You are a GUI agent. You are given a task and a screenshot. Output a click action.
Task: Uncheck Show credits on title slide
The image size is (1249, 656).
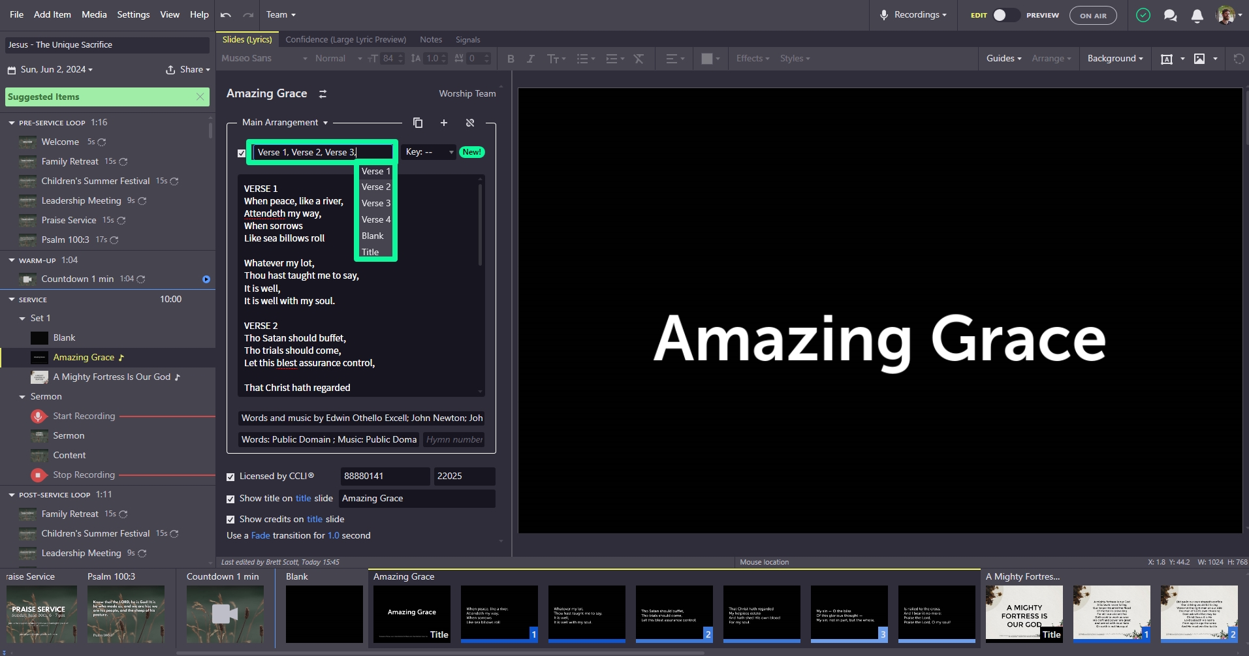point(230,520)
